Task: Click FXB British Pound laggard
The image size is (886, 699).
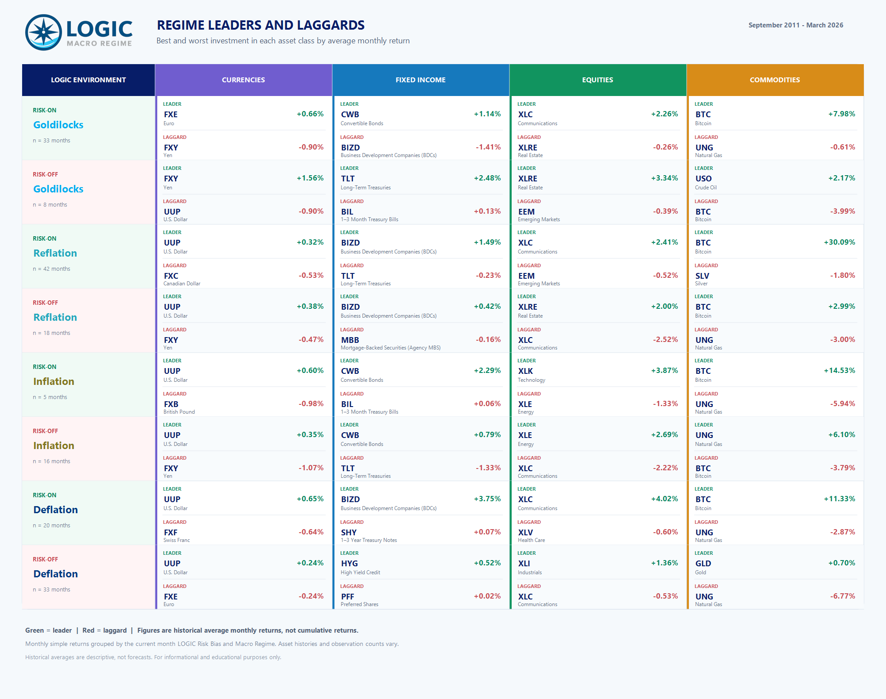Action: point(243,403)
